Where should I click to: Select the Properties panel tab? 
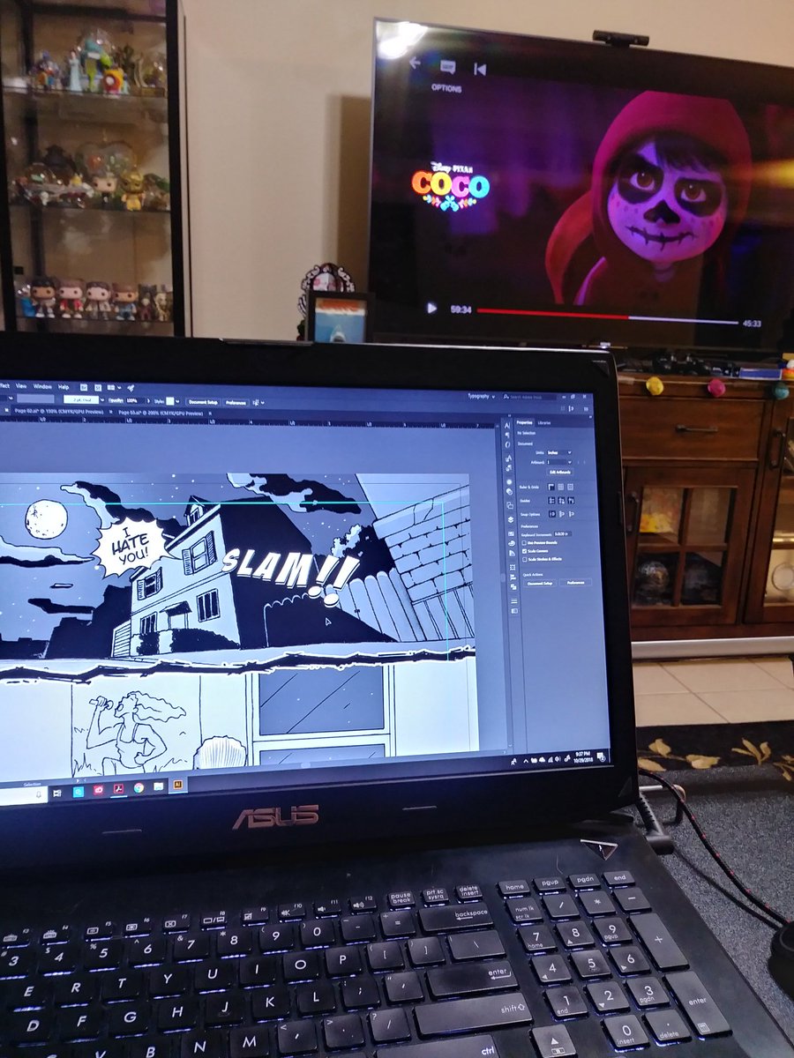pos(524,422)
